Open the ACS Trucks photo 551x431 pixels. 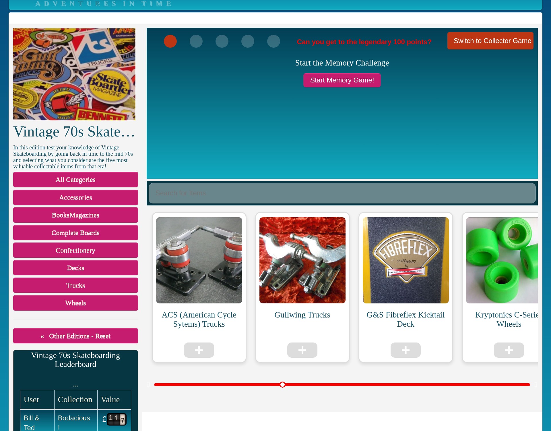coord(199,260)
